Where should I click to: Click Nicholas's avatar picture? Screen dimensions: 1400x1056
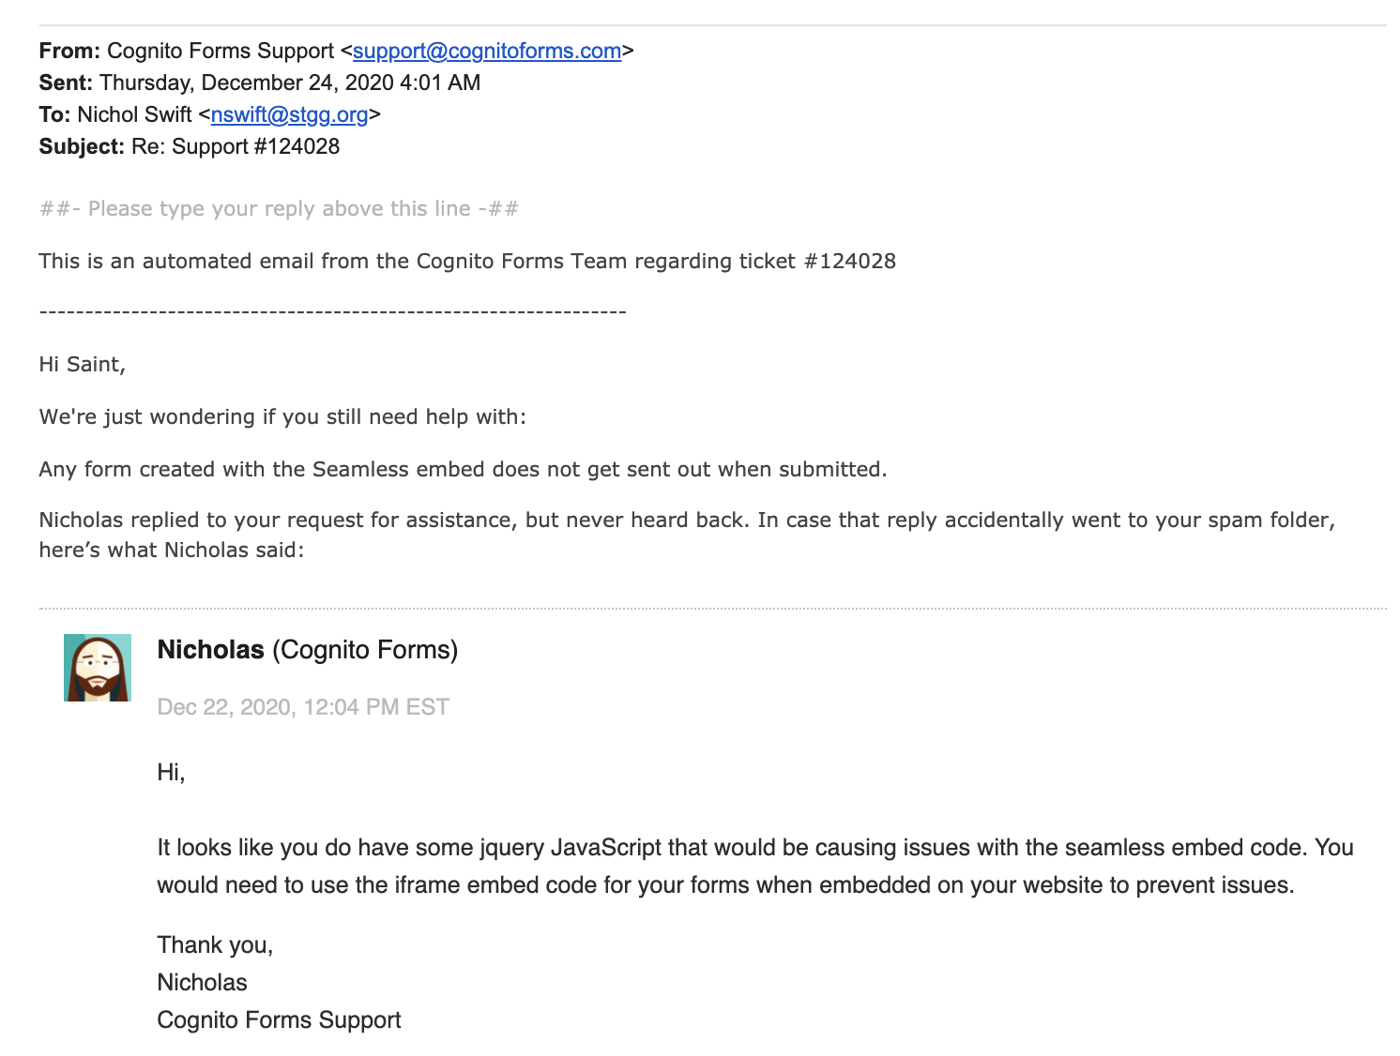click(x=98, y=668)
